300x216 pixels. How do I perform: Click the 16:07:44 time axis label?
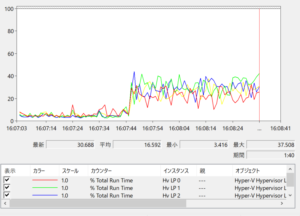click(126, 128)
